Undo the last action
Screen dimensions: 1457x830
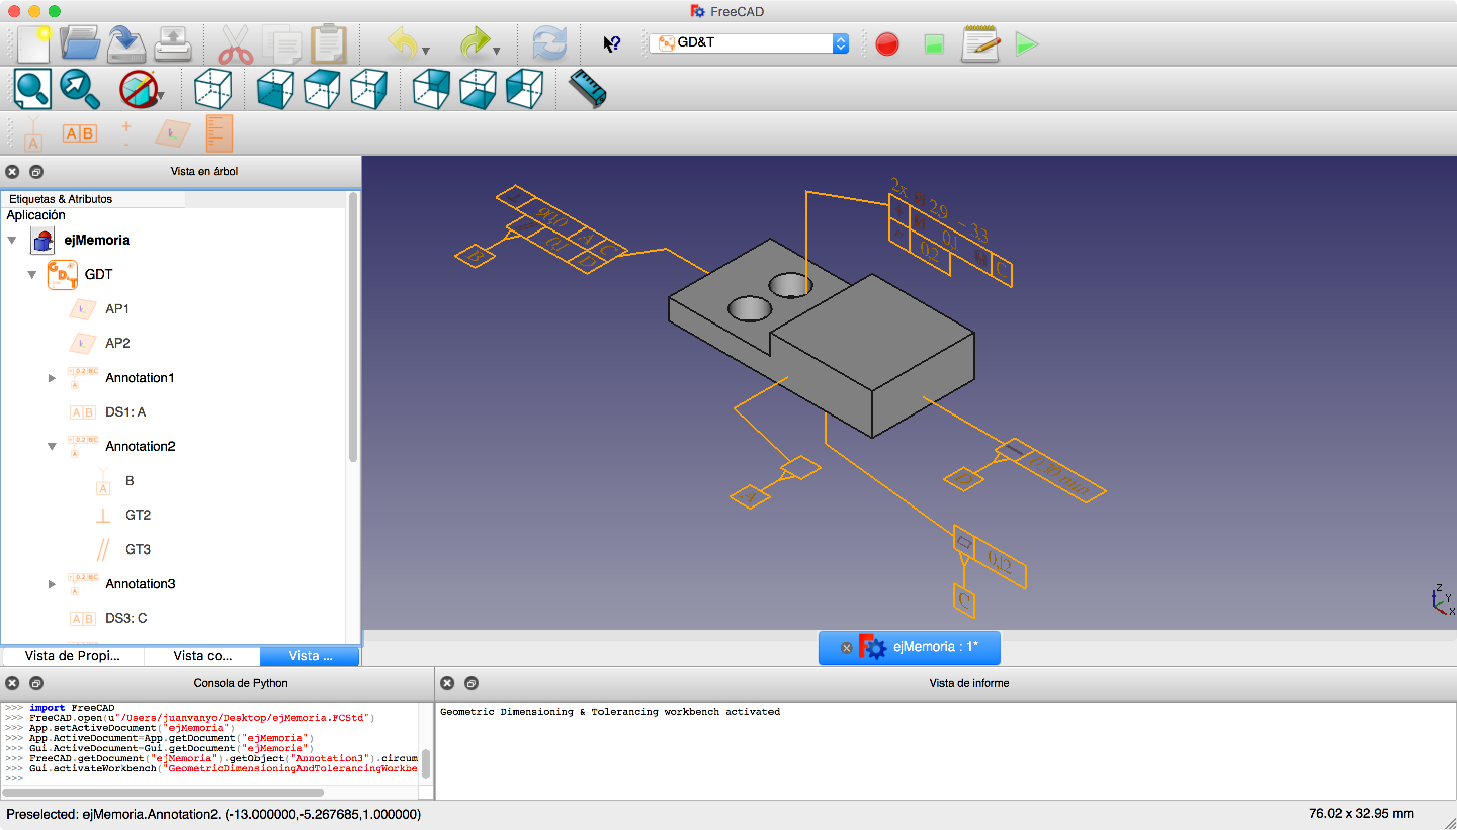pyautogui.click(x=403, y=43)
